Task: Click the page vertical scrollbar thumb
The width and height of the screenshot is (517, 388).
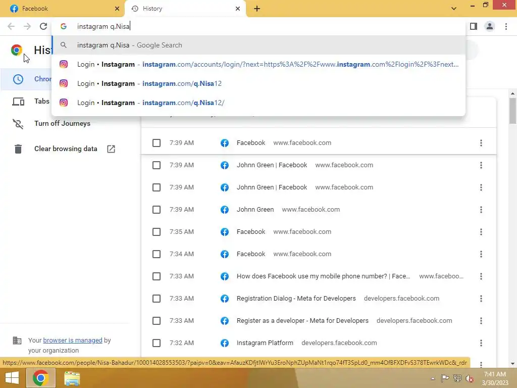Action: pyautogui.click(x=513, y=111)
